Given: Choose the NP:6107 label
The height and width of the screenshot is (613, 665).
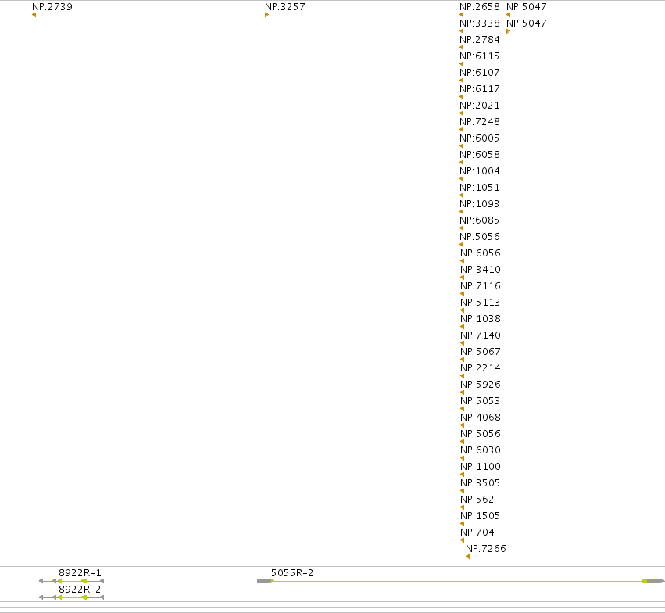Looking at the screenshot, I should tap(480, 73).
